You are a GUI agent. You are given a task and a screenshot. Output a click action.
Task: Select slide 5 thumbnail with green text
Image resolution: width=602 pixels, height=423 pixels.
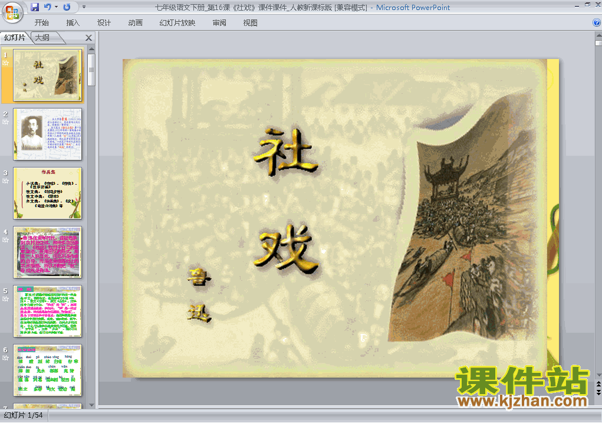48,311
